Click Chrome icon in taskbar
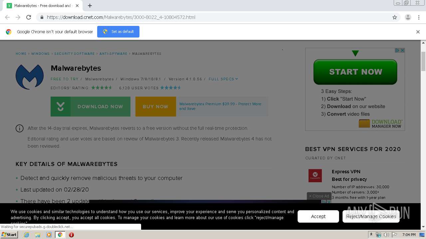This screenshot has height=239, width=426. [x=60, y=235]
